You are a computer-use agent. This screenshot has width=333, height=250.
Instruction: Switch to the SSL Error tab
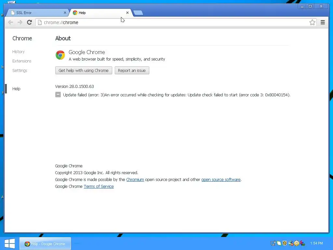tap(37, 13)
